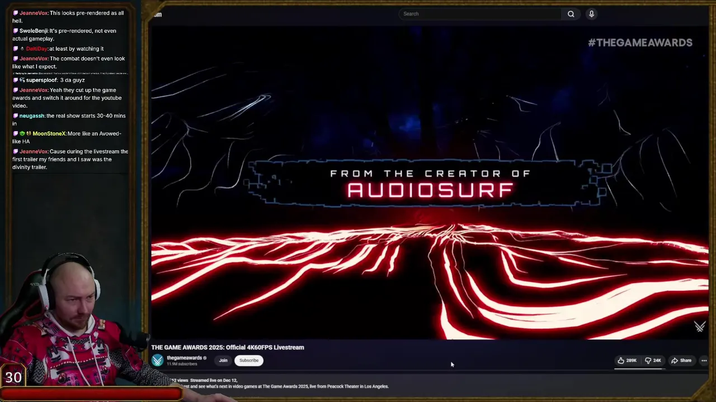Activate the voice search microphone icon

[x=591, y=14]
